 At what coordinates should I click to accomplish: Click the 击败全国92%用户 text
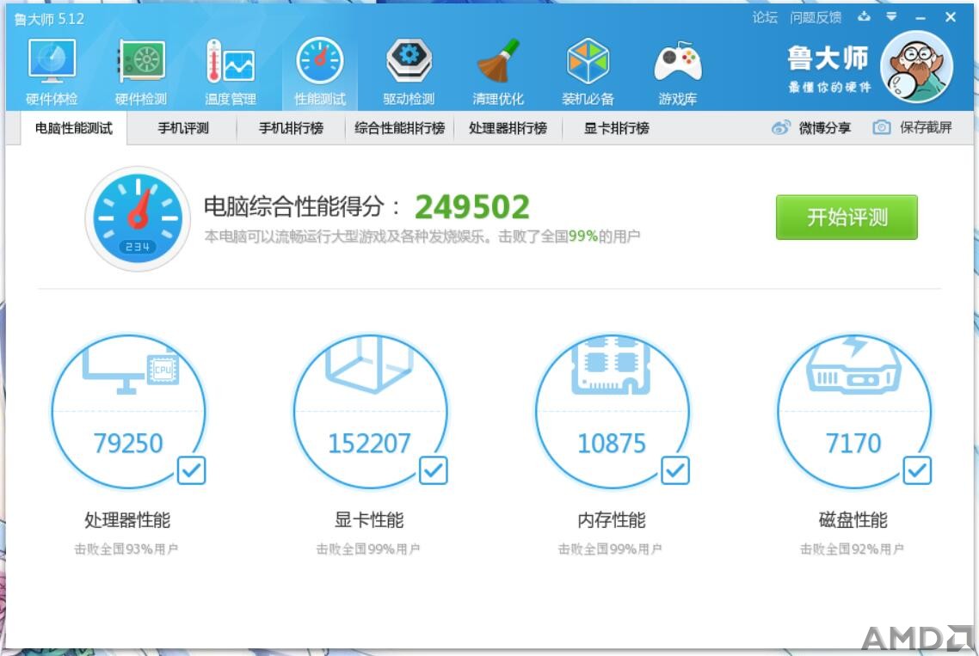click(x=852, y=549)
